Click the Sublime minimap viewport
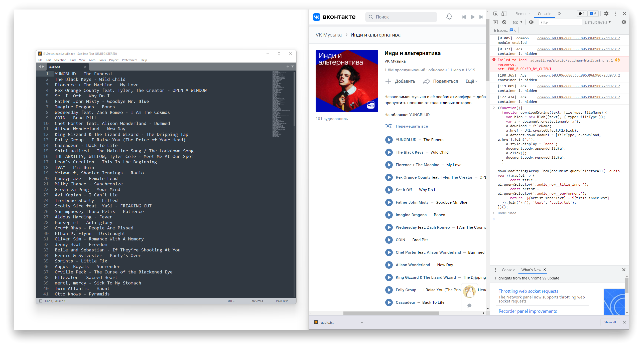This screenshot has height=348, width=643. [282, 104]
